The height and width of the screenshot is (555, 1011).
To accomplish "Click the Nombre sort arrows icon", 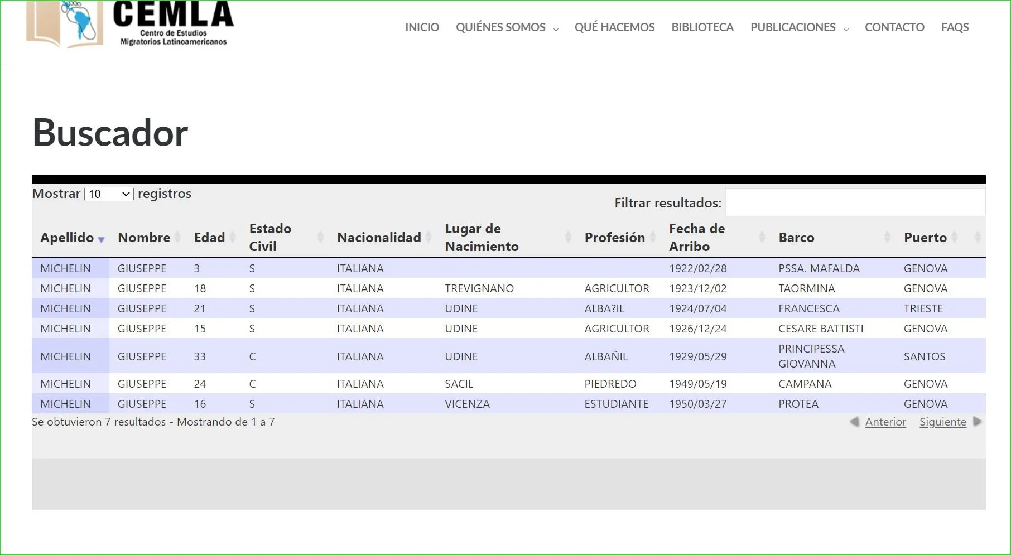I will pyautogui.click(x=177, y=238).
